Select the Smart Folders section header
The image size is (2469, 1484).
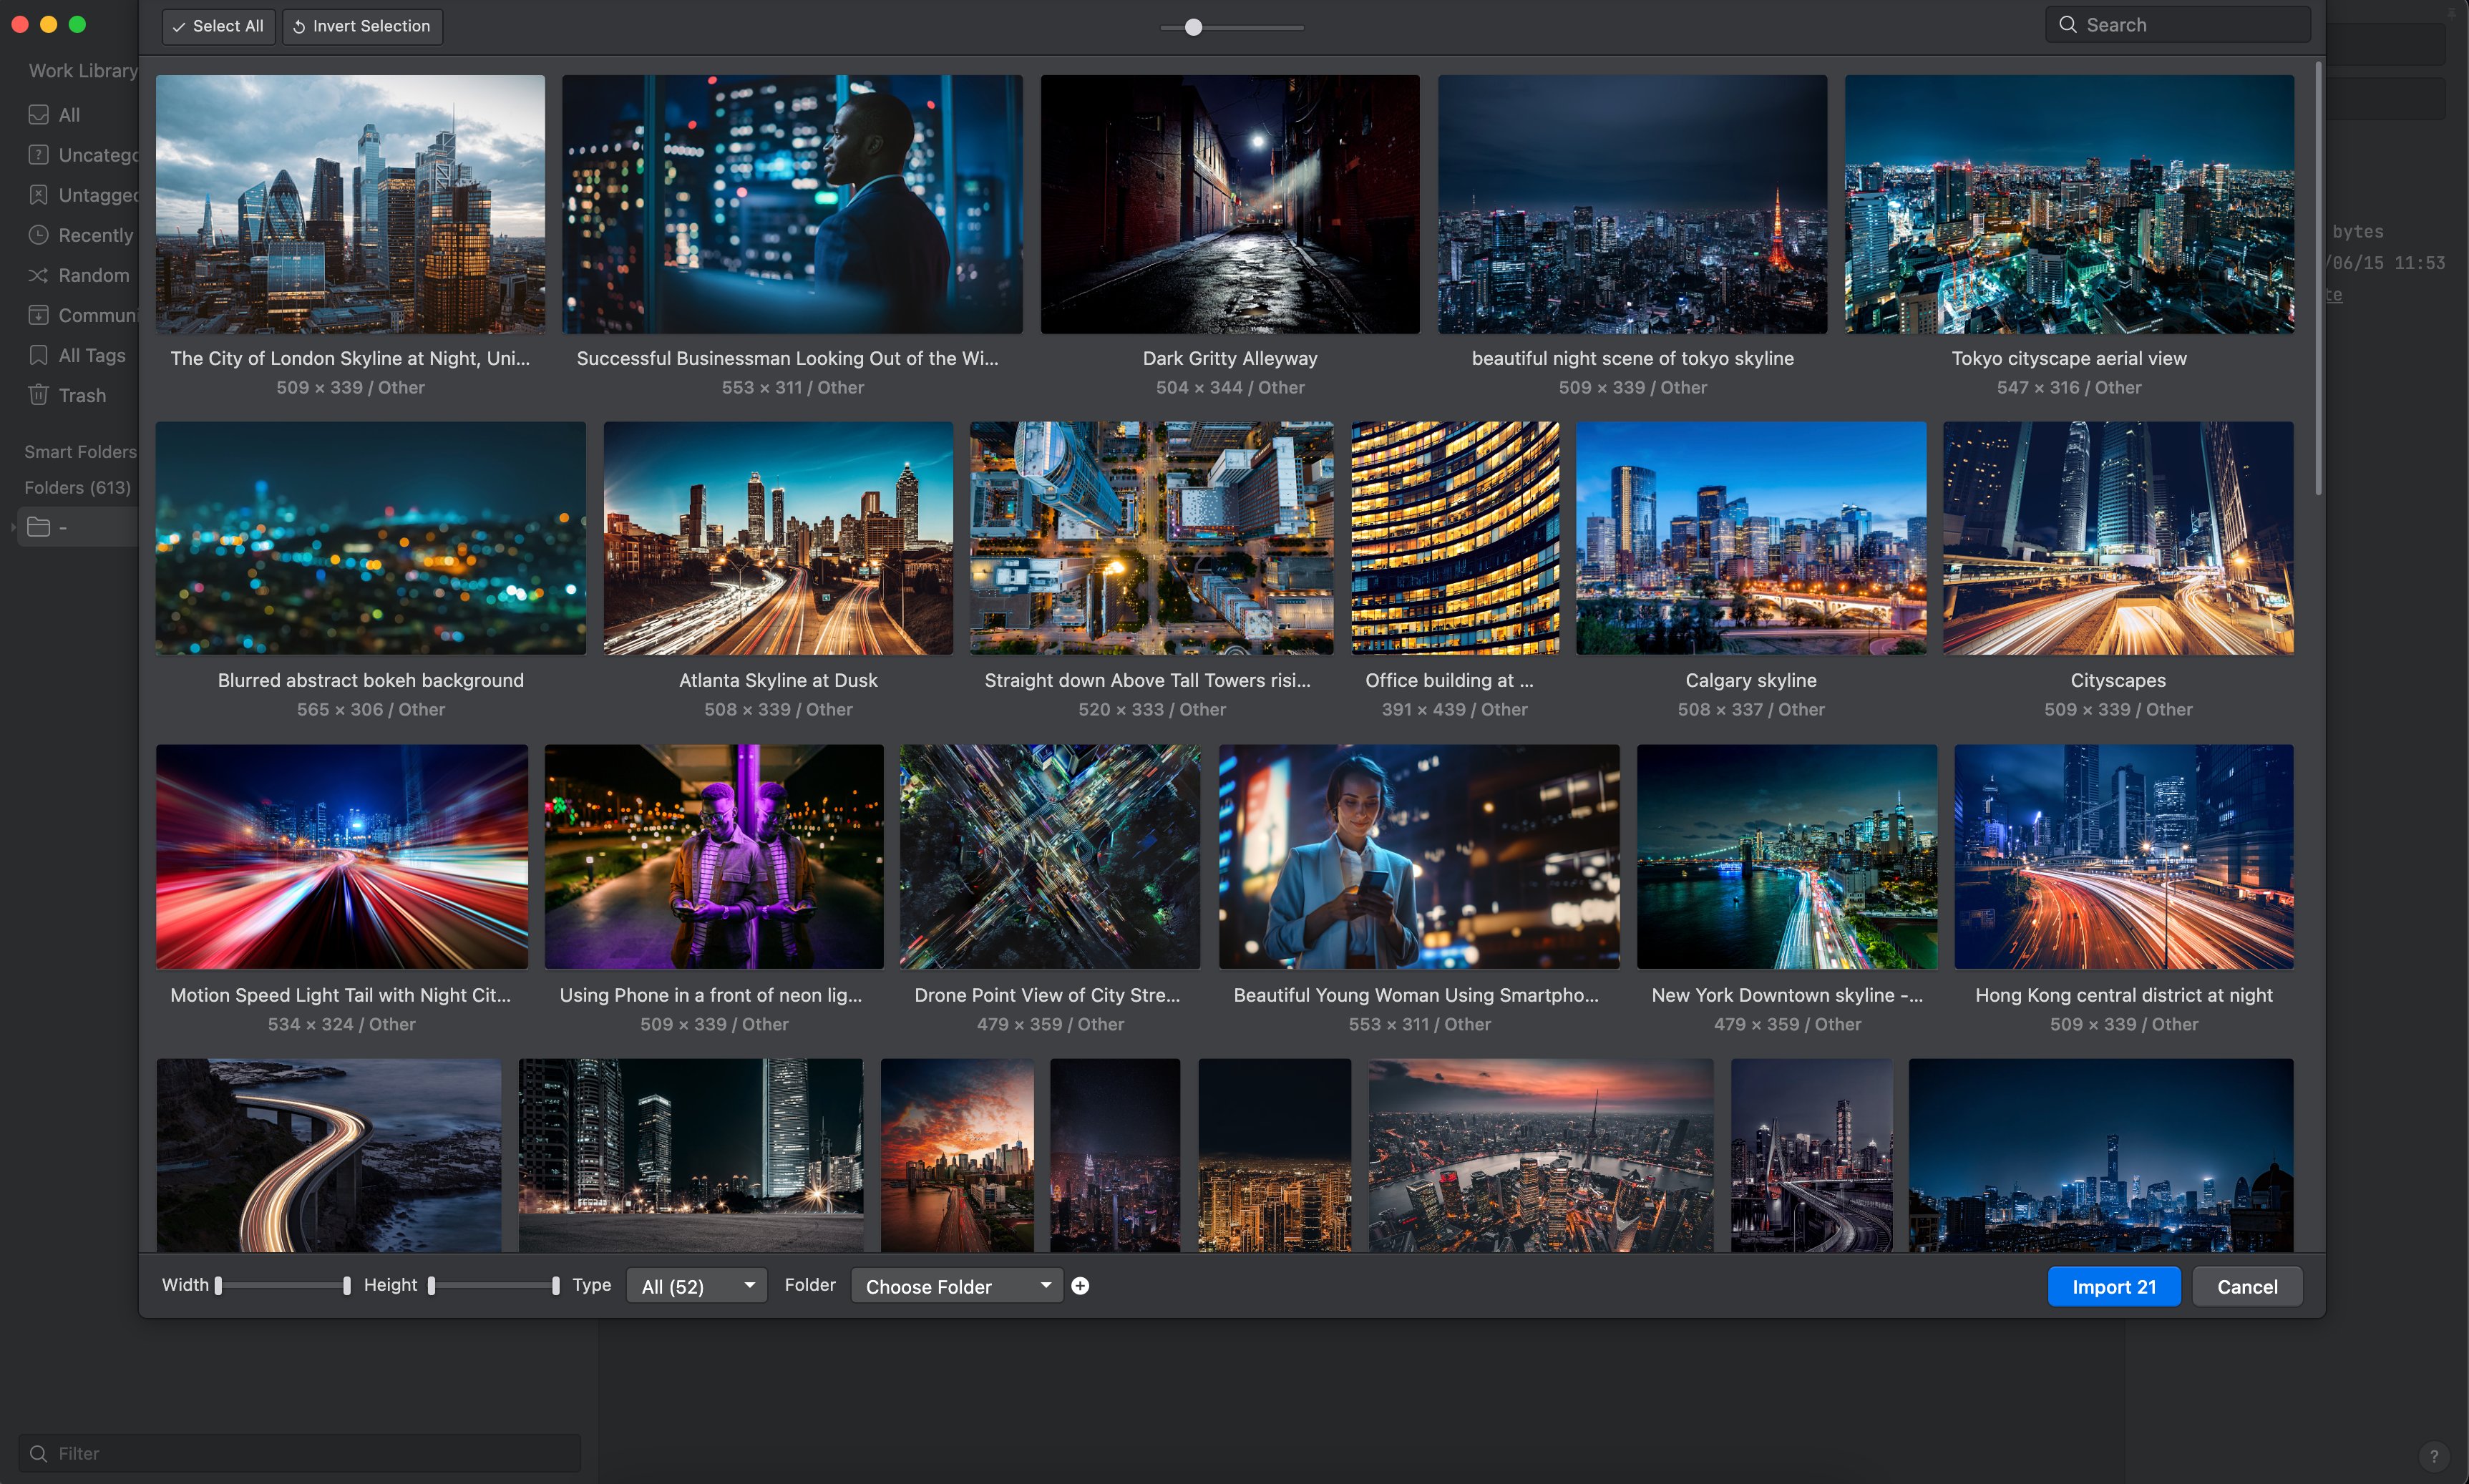click(x=80, y=452)
